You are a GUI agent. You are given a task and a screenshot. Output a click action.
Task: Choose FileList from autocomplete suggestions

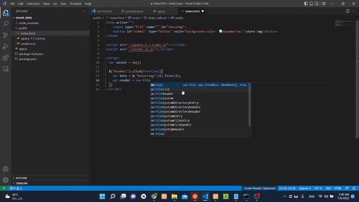199,89
